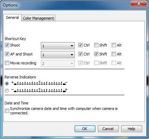
Task: Open the AF and Shoot key dropdown
Action: click(58, 54)
